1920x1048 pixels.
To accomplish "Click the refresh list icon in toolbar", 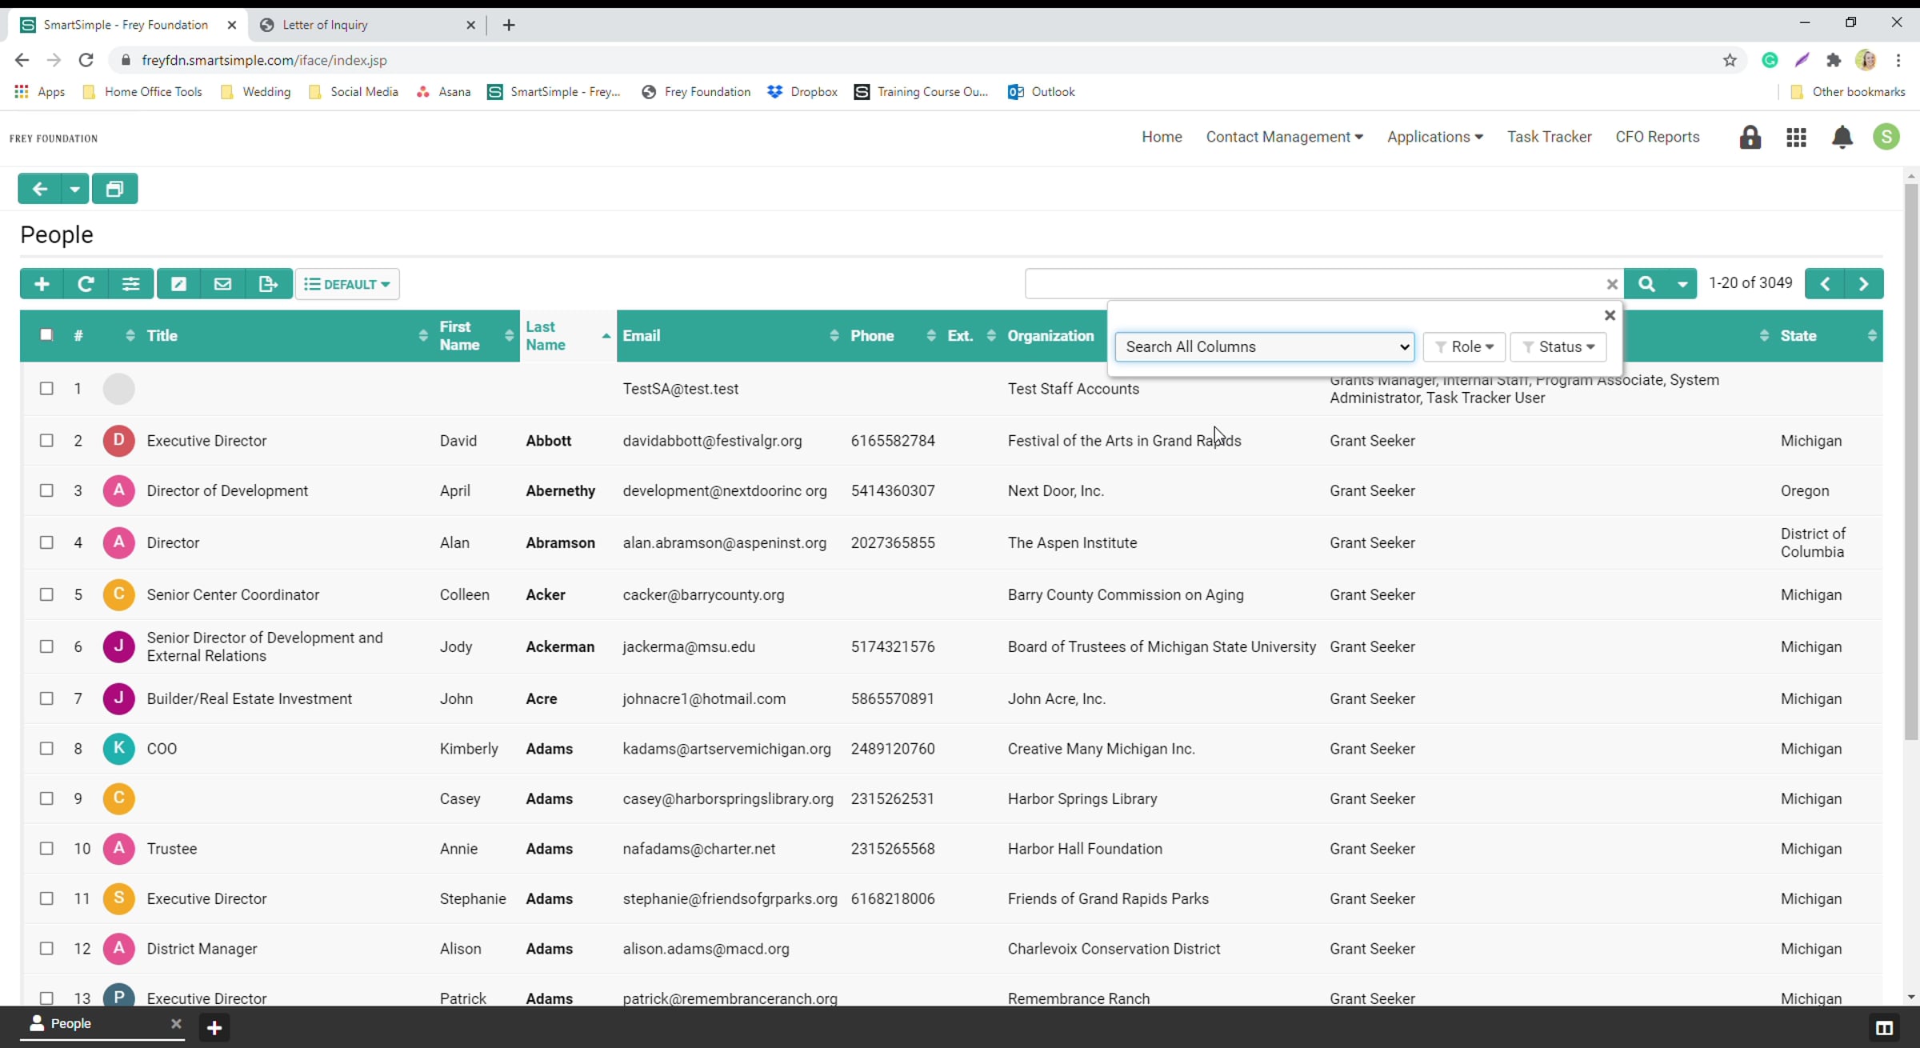I will coord(86,284).
